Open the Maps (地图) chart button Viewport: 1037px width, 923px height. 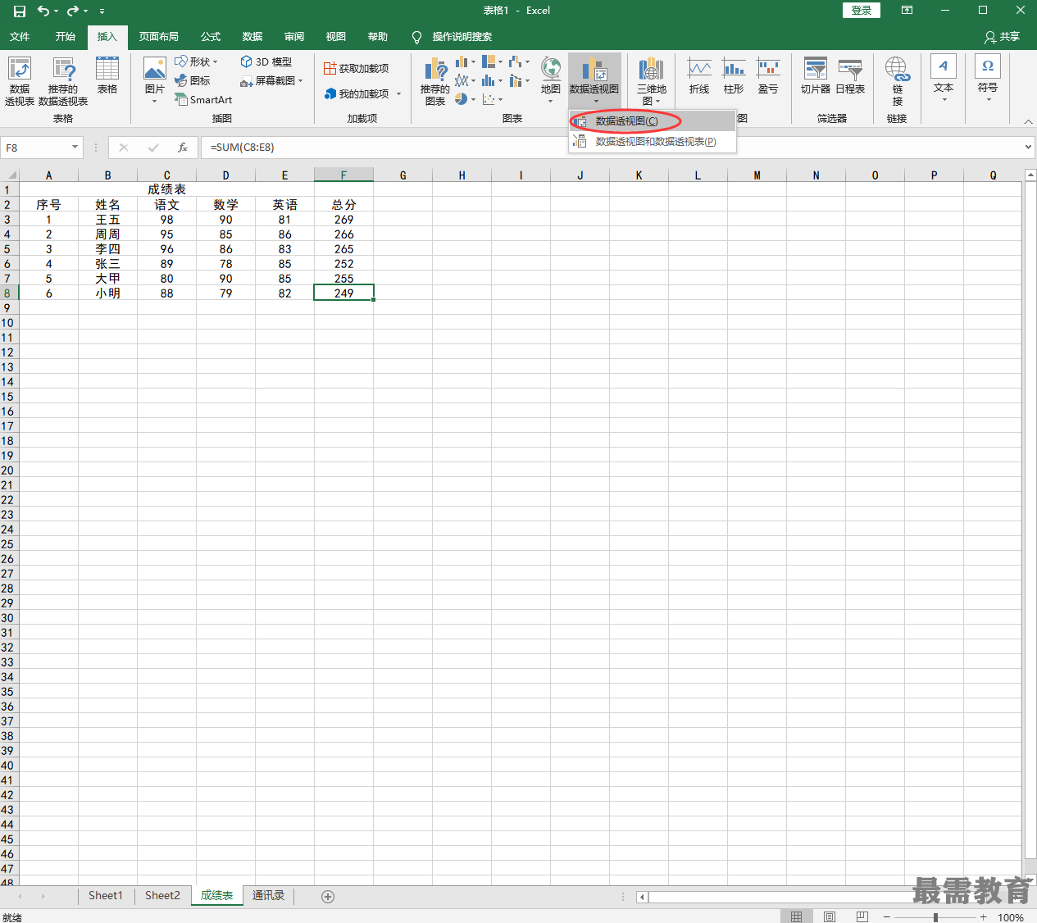(551, 80)
